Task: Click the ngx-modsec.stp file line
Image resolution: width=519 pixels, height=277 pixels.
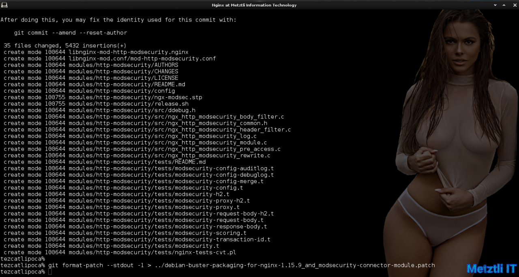Action: pos(103,98)
